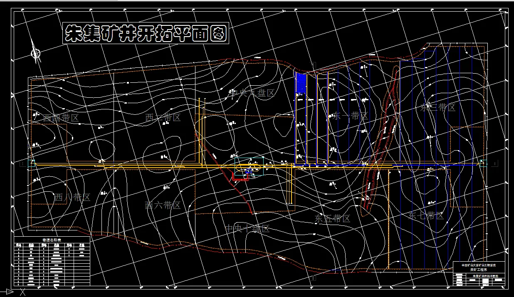Image resolution: width=514 pixels, height=297 pixels.
Task: Select the 东一带区 zone label
Action: pyautogui.click(x=350, y=116)
